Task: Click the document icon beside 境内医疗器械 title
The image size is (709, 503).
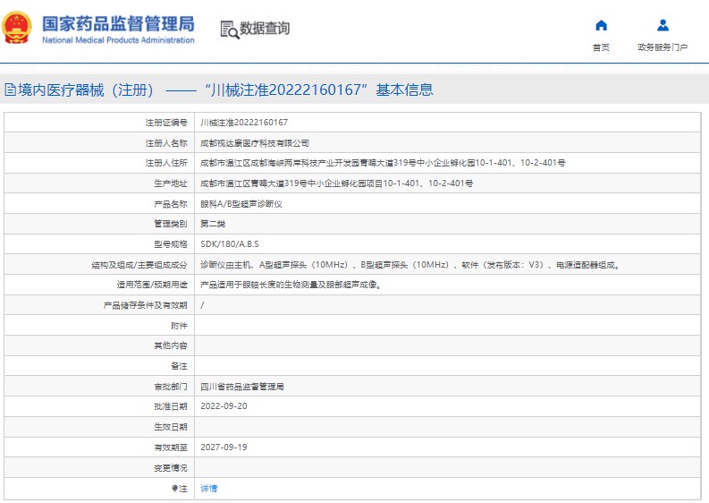Action: click(x=11, y=90)
